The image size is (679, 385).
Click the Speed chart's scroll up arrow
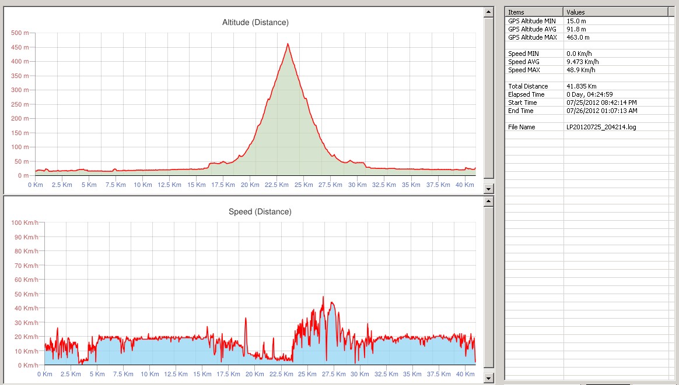[489, 201]
